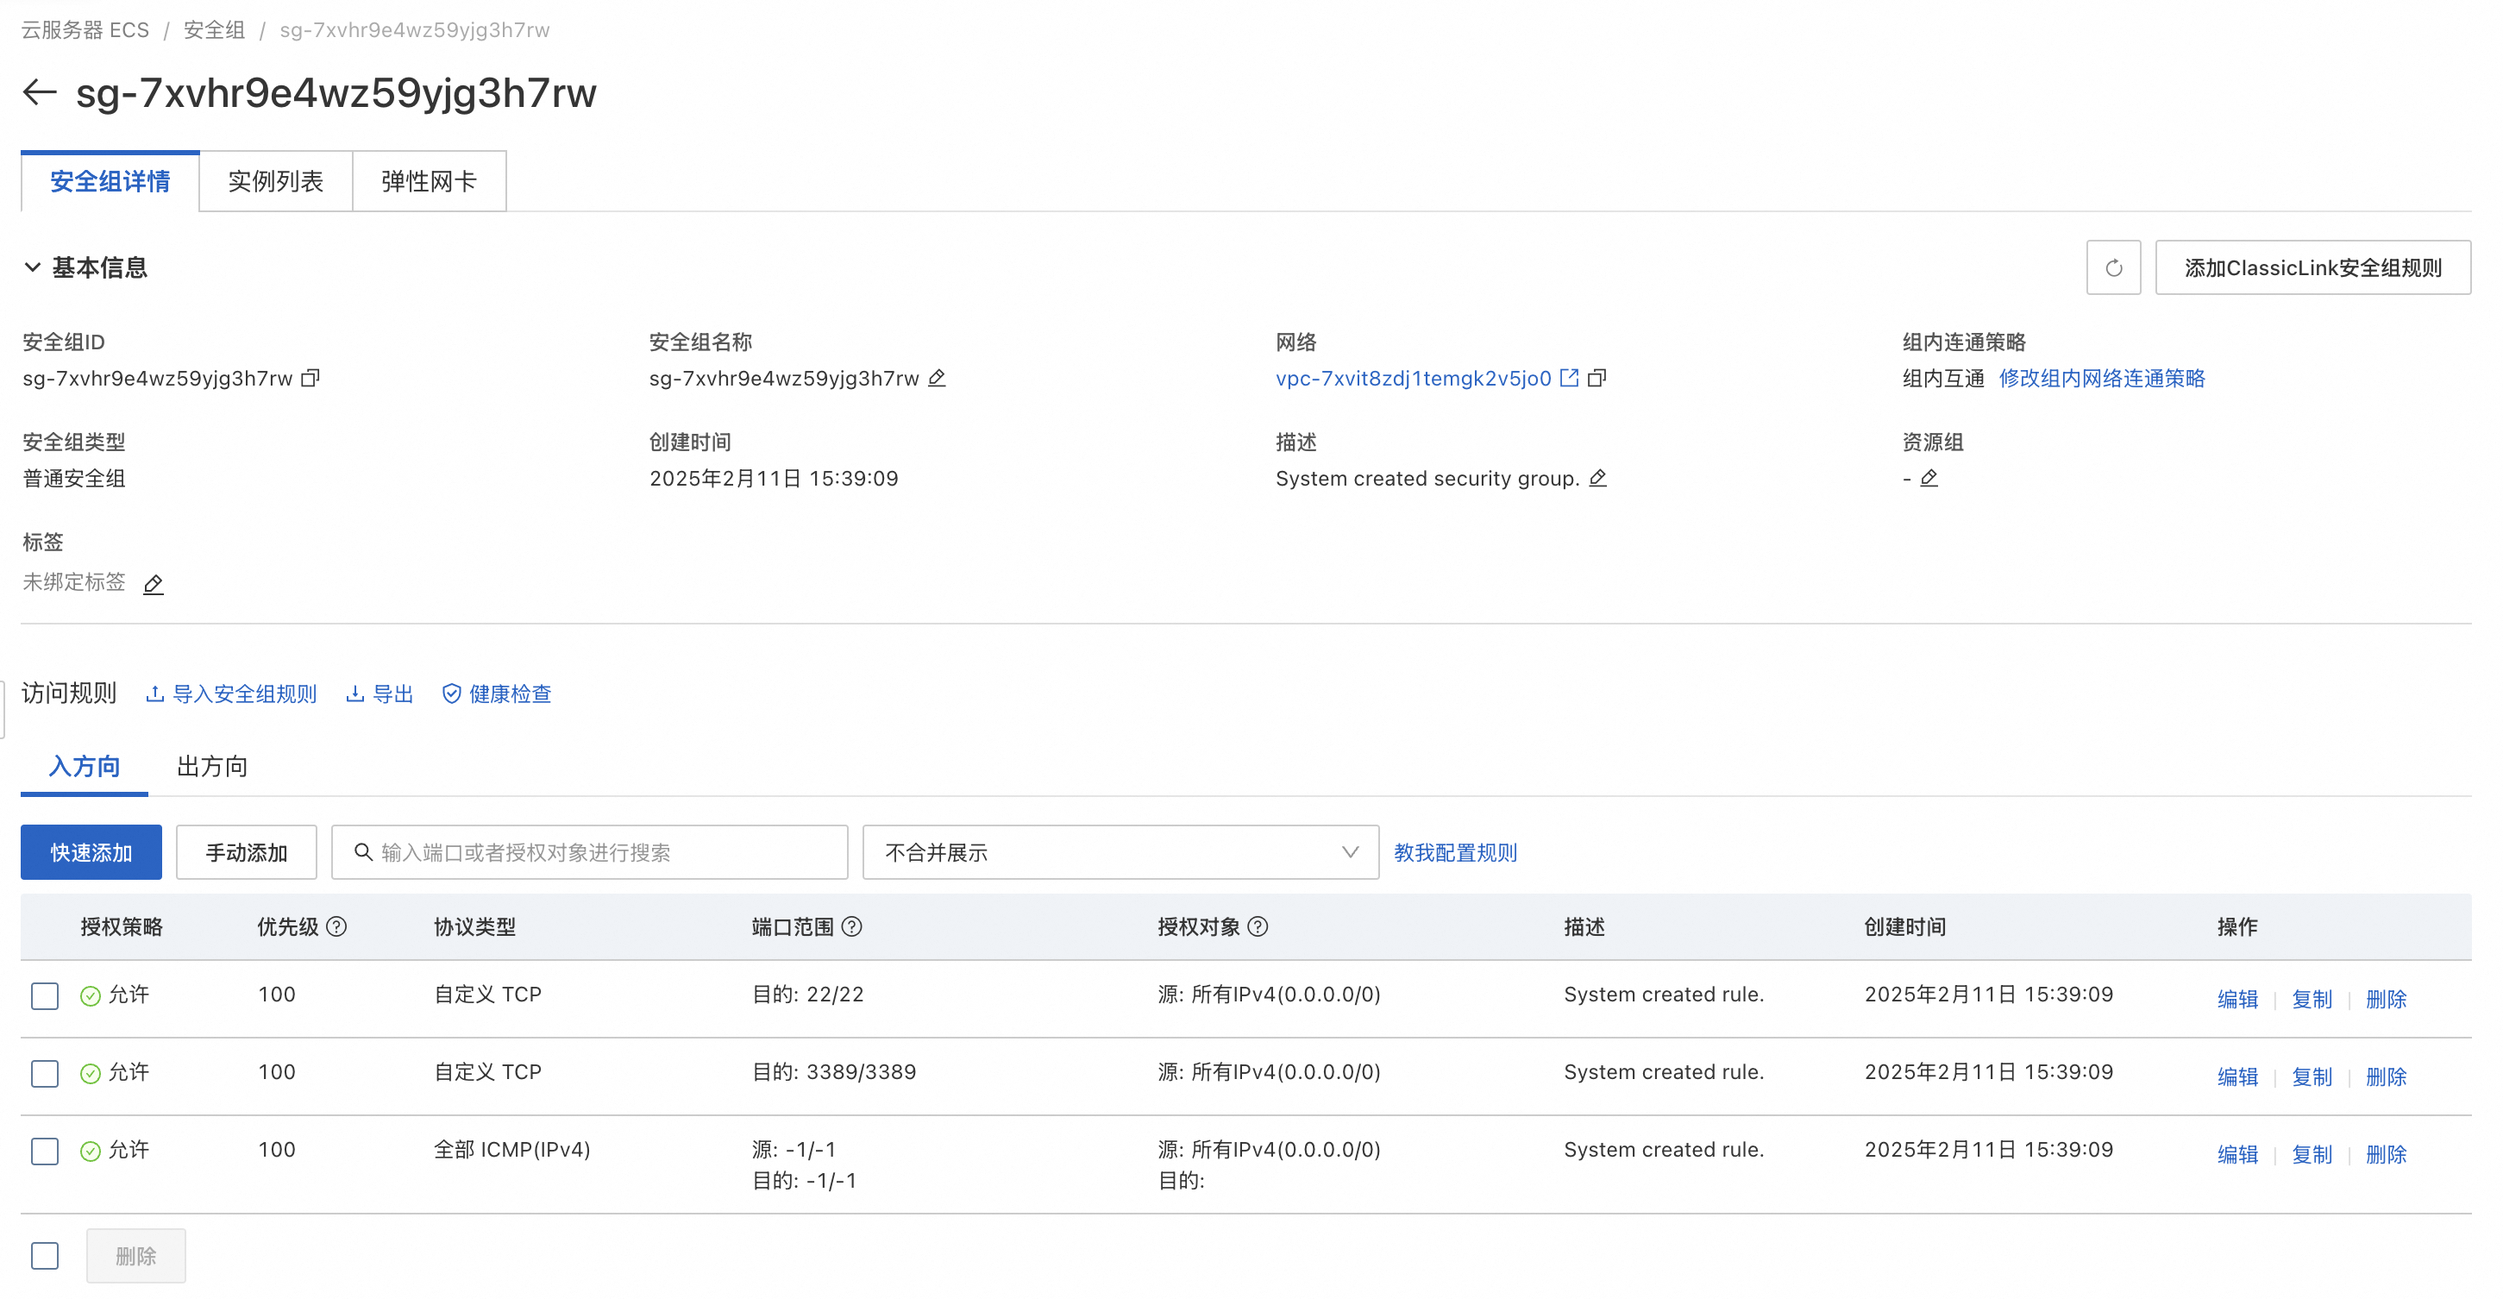Screen dimensions: 2503x1299
Task: Open the 实例列表 tab
Action: [x=275, y=182]
